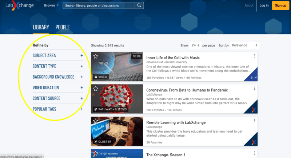Open options menu for Remote Learning card
The height and width of the screenshot is (158, 291).
(x=255, y=121)
